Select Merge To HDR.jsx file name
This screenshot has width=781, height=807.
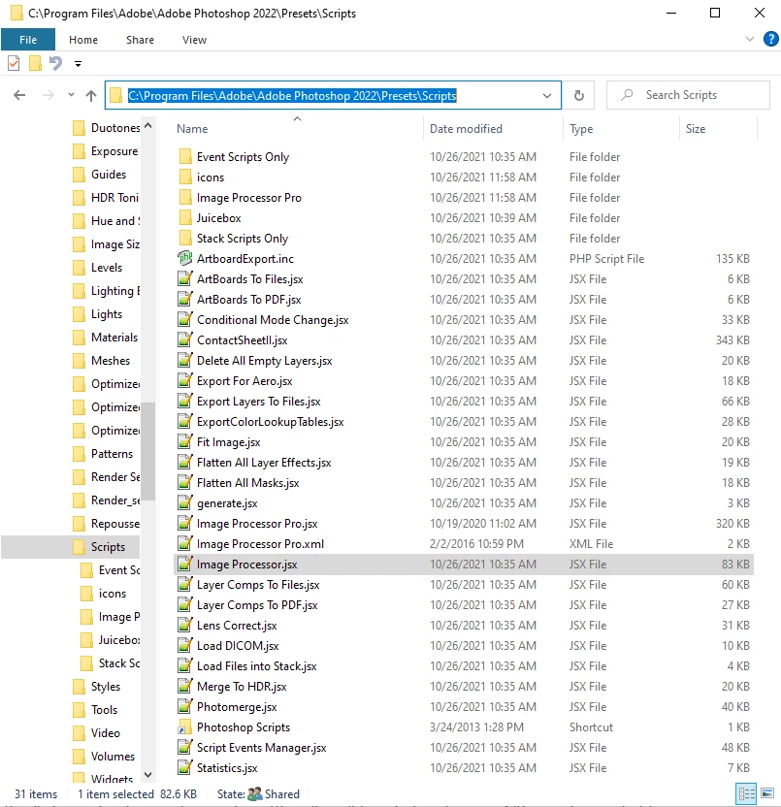tap(242, 687)
